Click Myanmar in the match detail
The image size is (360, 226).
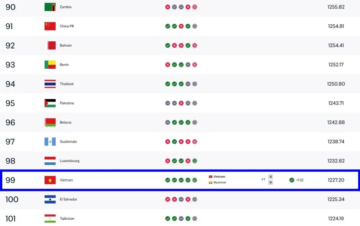(x=220, y=182)
